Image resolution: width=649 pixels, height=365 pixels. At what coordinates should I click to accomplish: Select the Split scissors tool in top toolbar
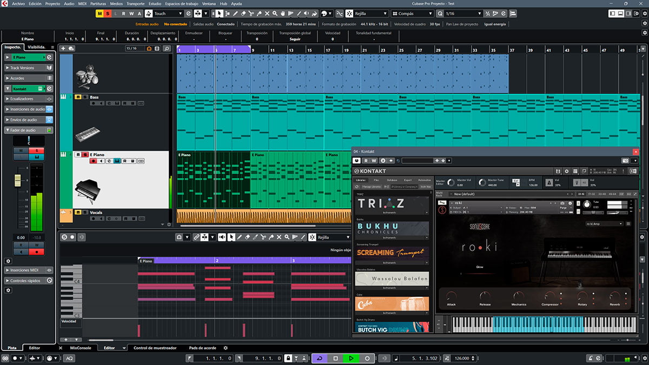251,14
